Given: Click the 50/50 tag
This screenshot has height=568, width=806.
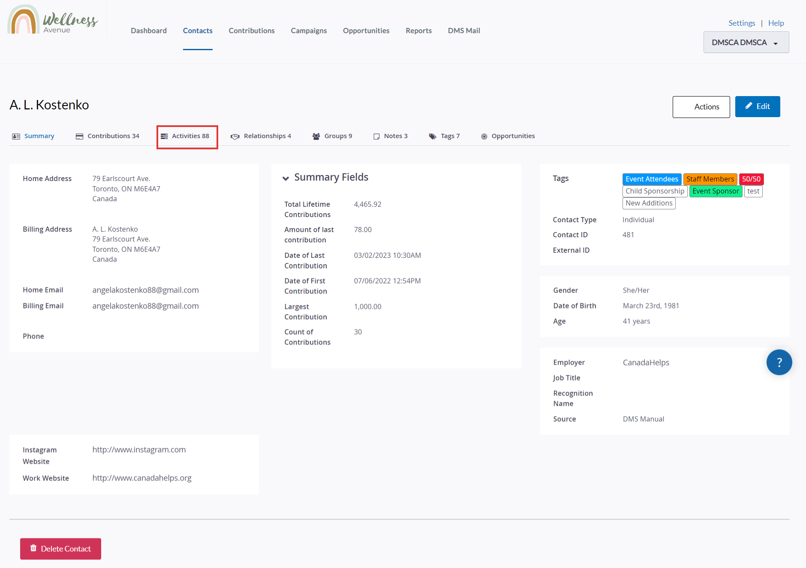Looking at the screenshot, I should (751, 179).
